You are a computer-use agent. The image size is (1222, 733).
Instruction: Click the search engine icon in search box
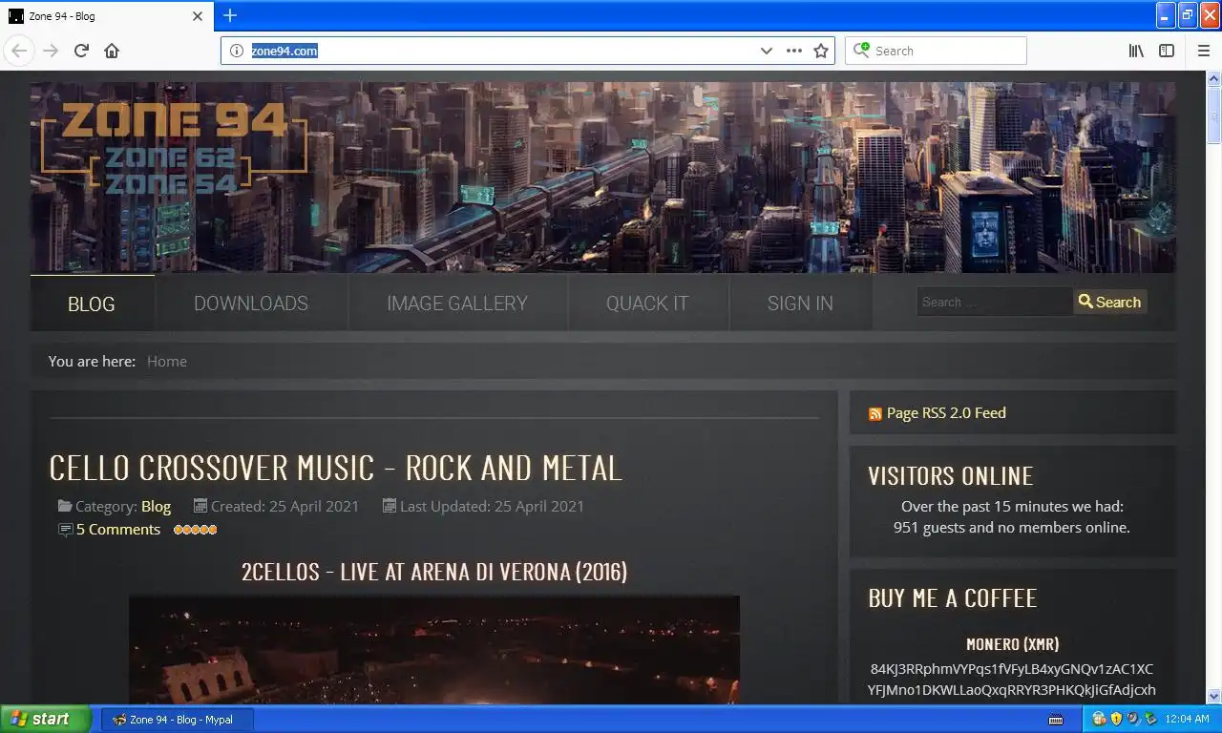pyautogui.click(x=861, y=50)
